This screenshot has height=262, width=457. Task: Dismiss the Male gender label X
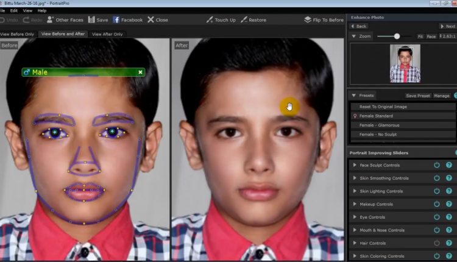click(141, 72)
